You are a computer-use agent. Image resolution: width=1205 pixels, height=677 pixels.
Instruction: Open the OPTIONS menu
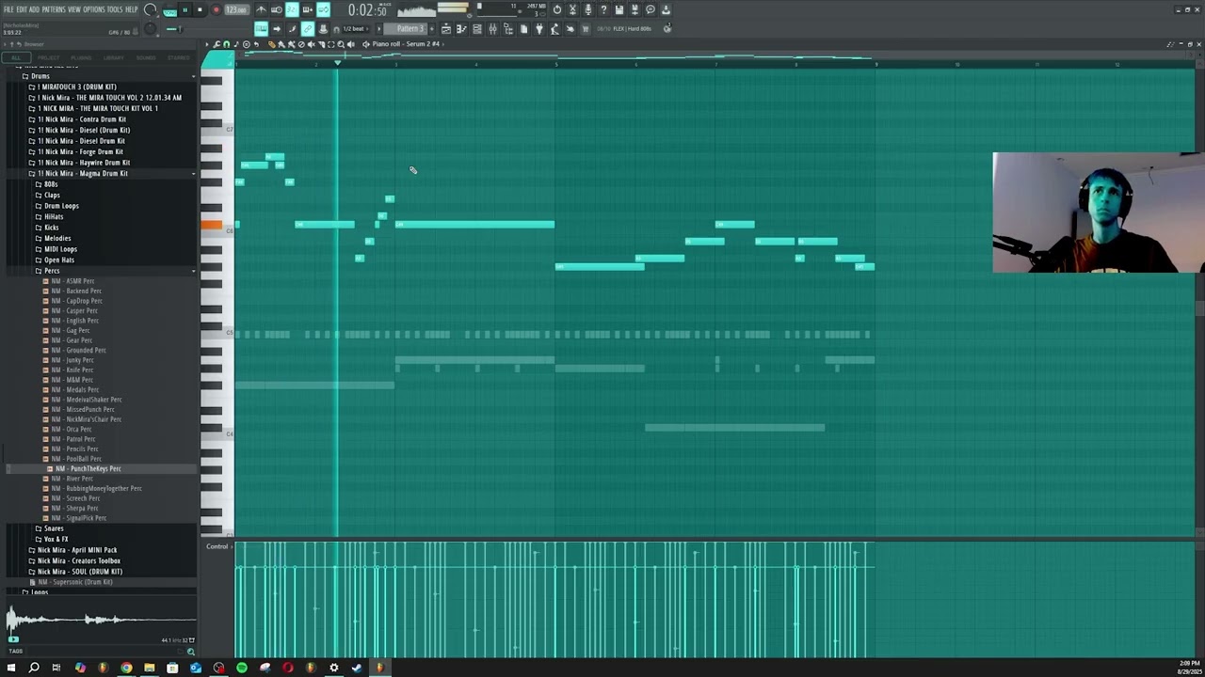(93, 9)
